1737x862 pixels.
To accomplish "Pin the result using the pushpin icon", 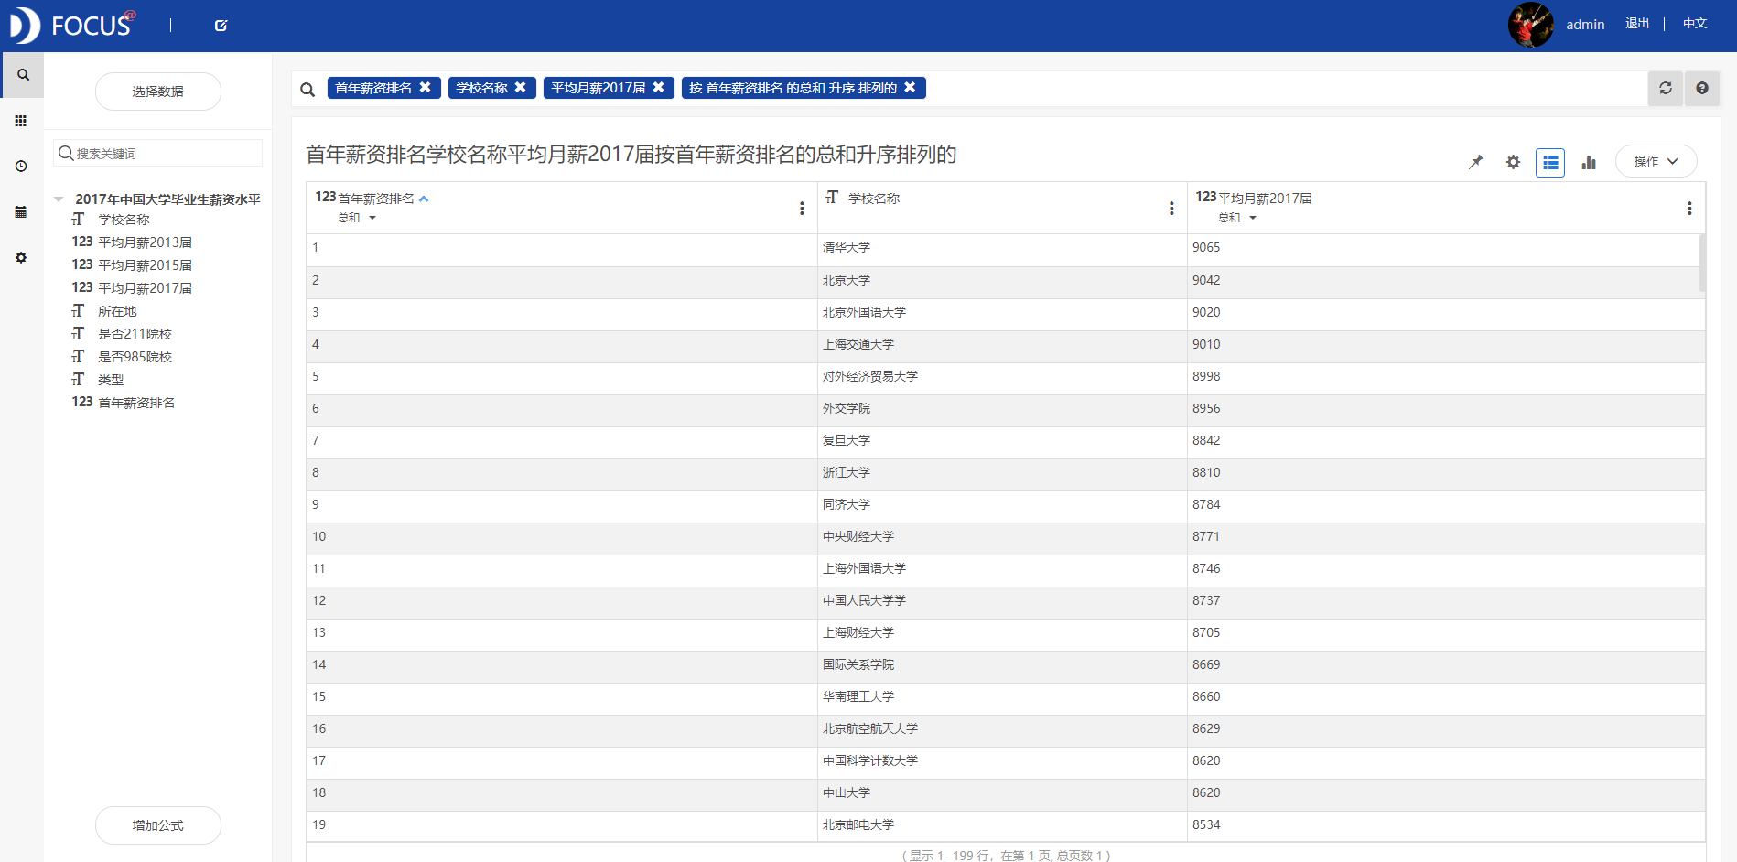I will pos(1475,161).
